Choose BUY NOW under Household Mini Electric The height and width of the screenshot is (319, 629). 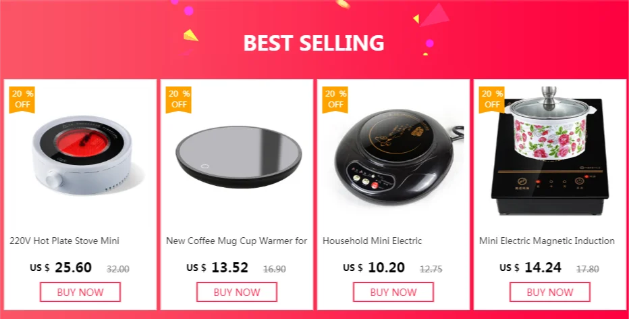[x=393, y=292]
